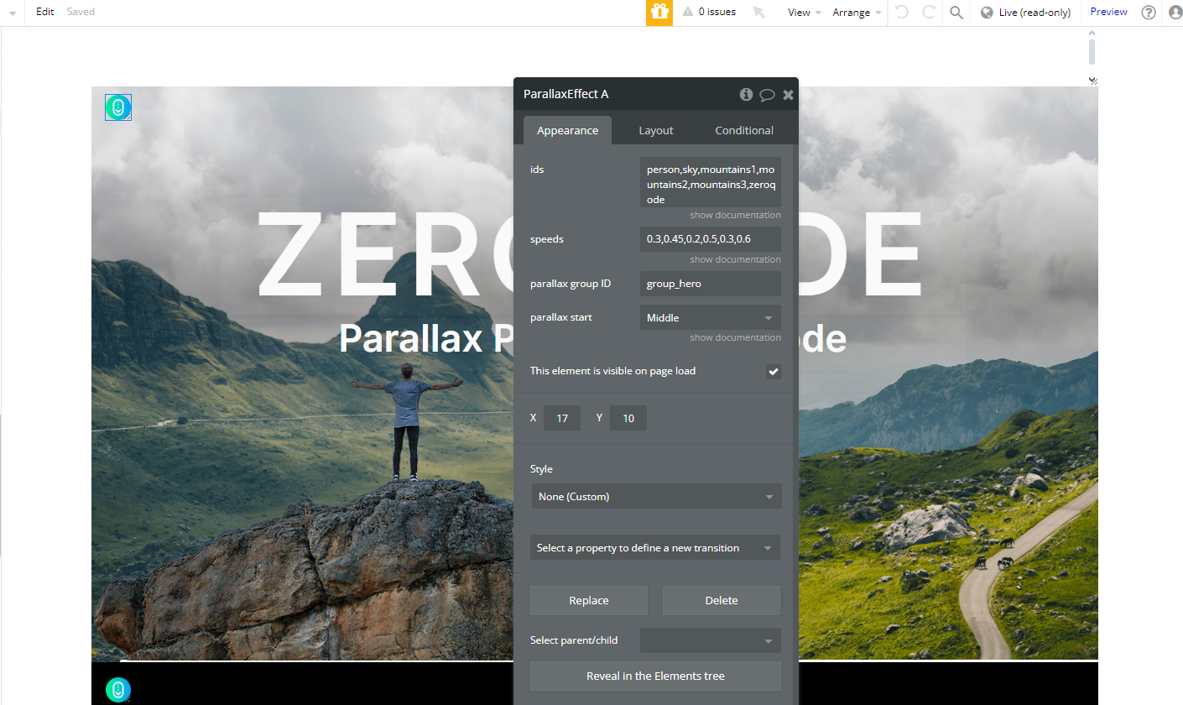The height and width of the screenshot is (705, 1183).
Task: Click the gift box icon
Action: point(659,12)
